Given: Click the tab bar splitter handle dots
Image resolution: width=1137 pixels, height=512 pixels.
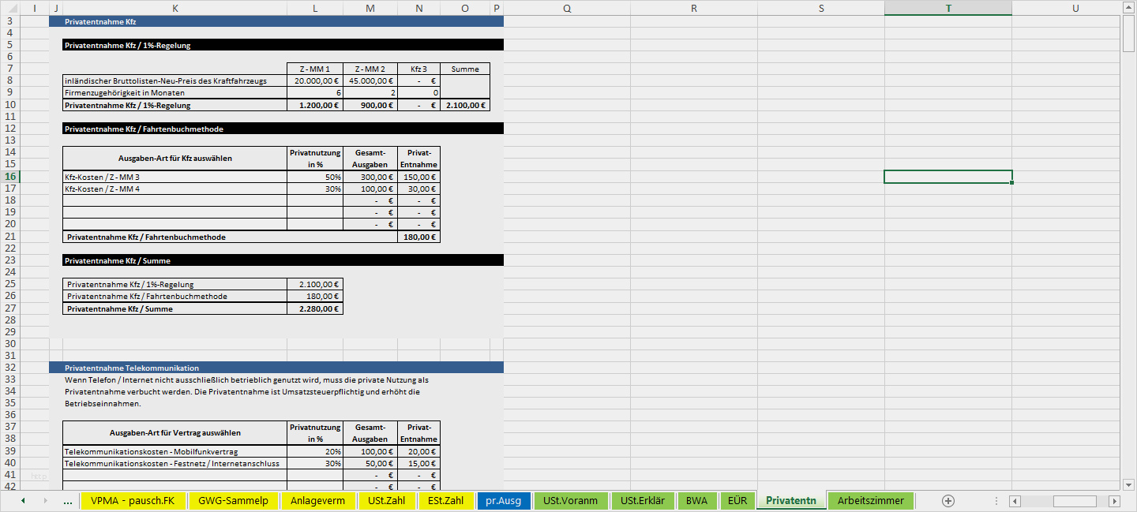Looking at the screenshot, I should pyautogui.click(x=996, y=501).
